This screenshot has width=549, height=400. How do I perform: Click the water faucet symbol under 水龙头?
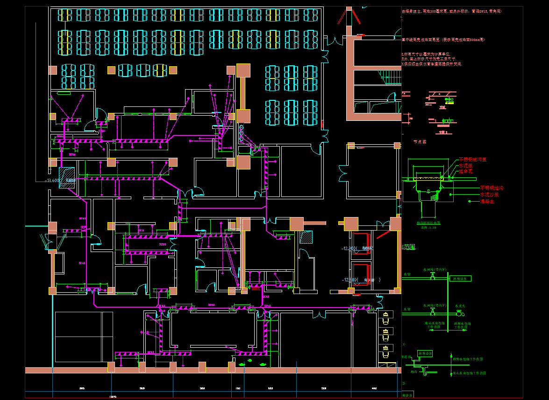coord(458,314)
